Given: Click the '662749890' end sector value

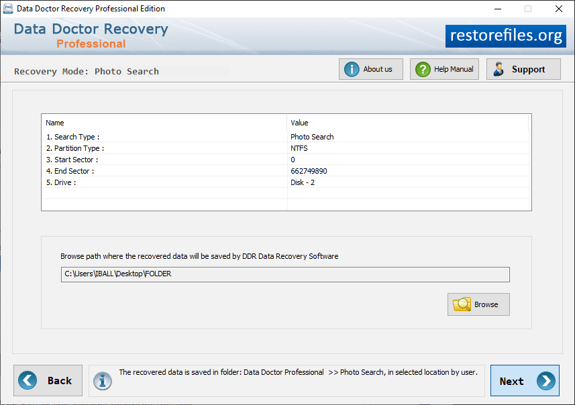Looking at the screenshot, I should coord(309,171).
